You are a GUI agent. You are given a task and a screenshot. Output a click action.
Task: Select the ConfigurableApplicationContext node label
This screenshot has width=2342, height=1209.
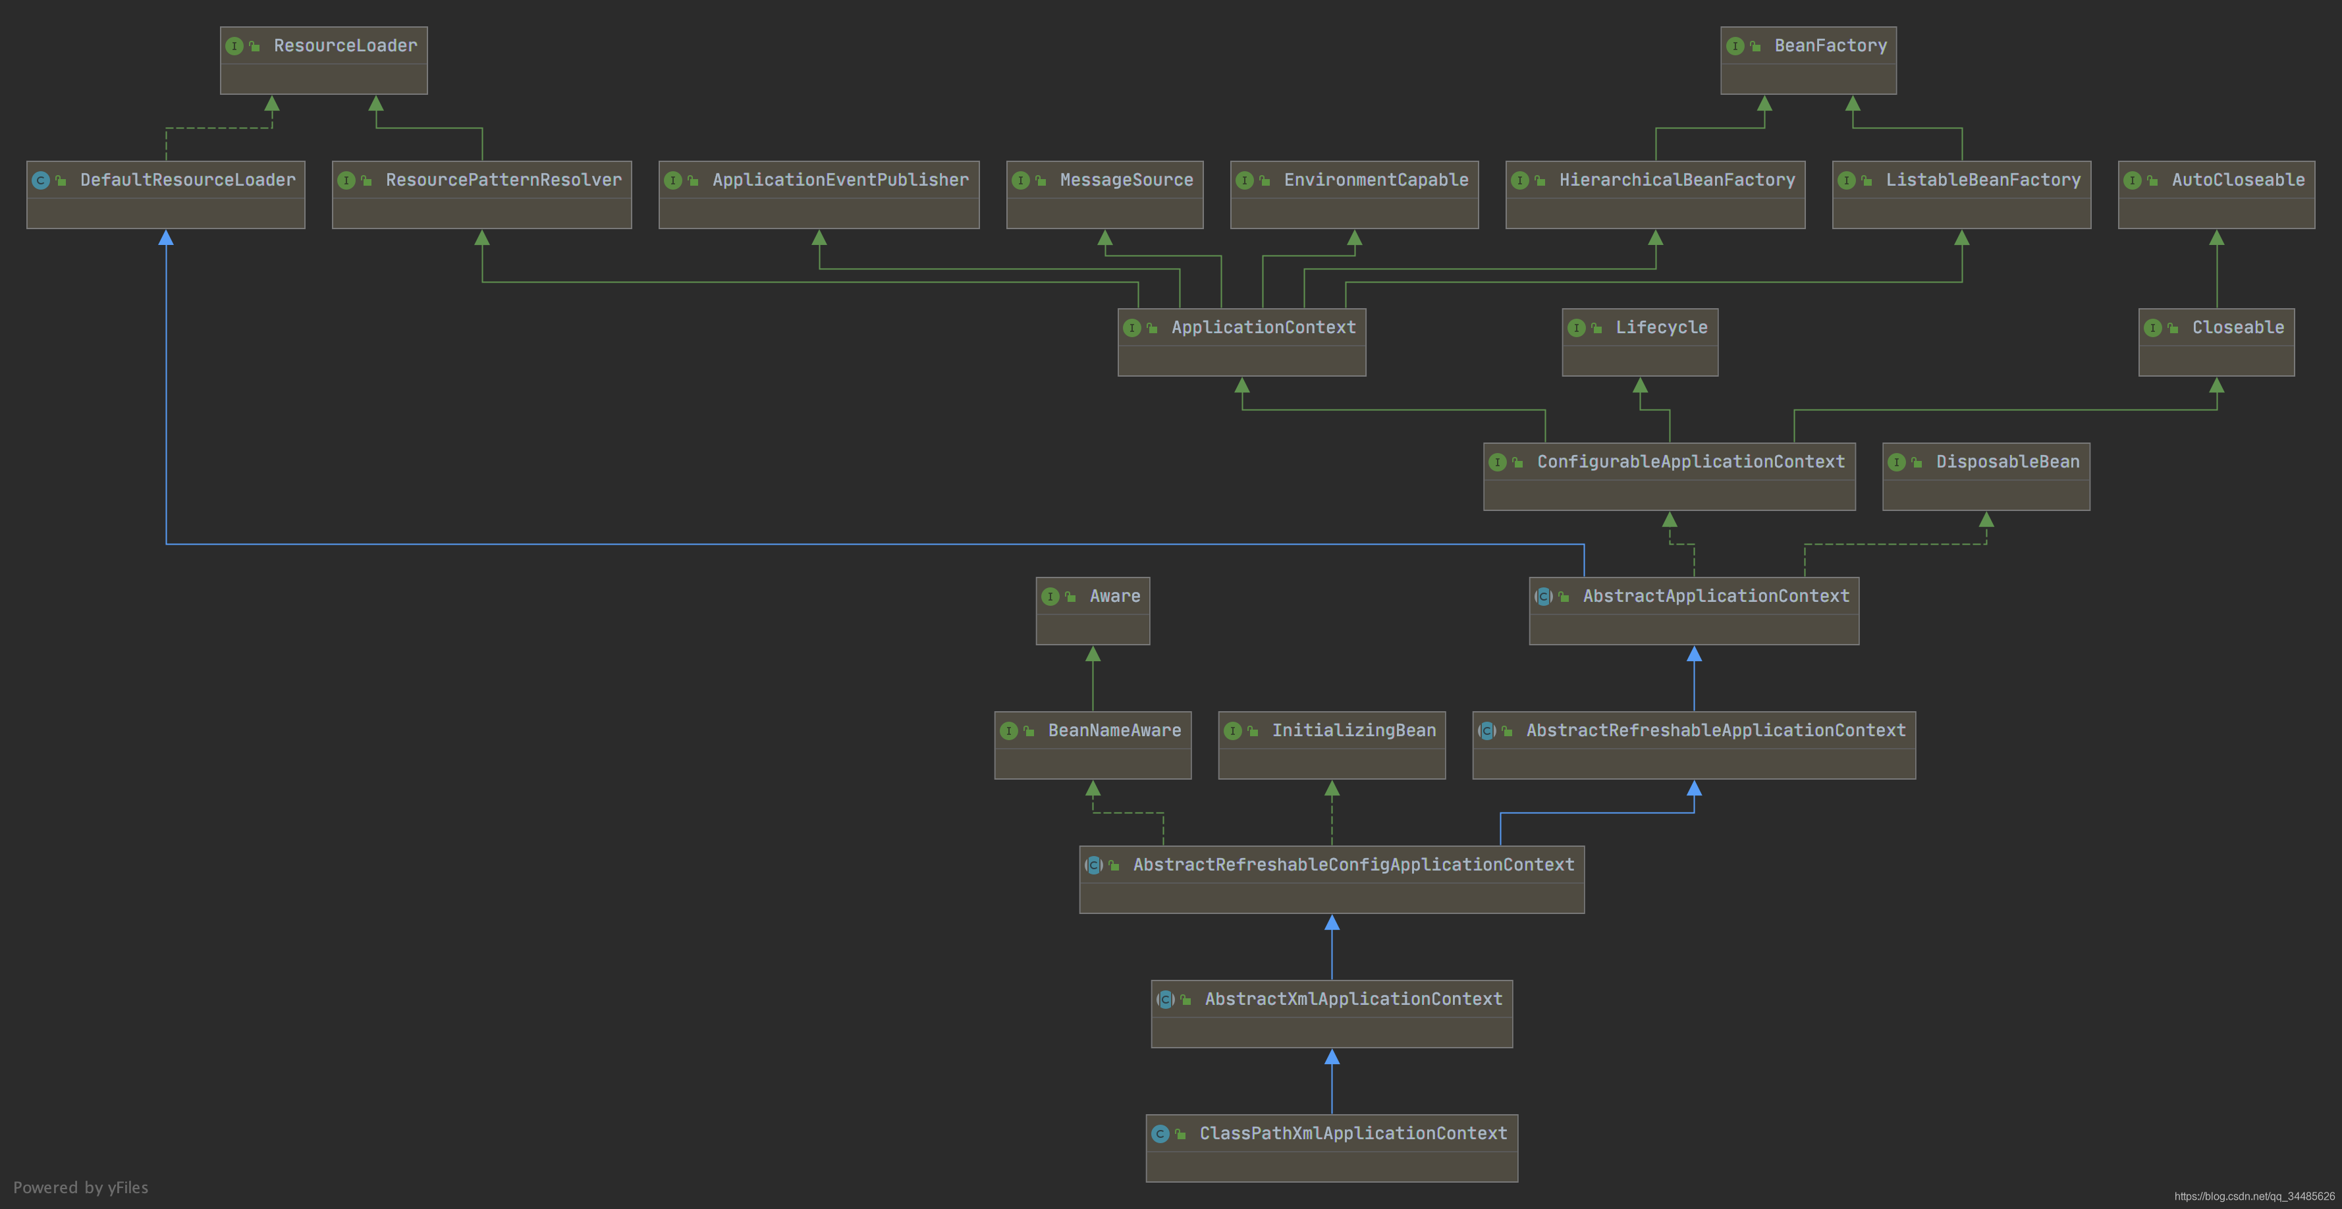[1690, 462]
